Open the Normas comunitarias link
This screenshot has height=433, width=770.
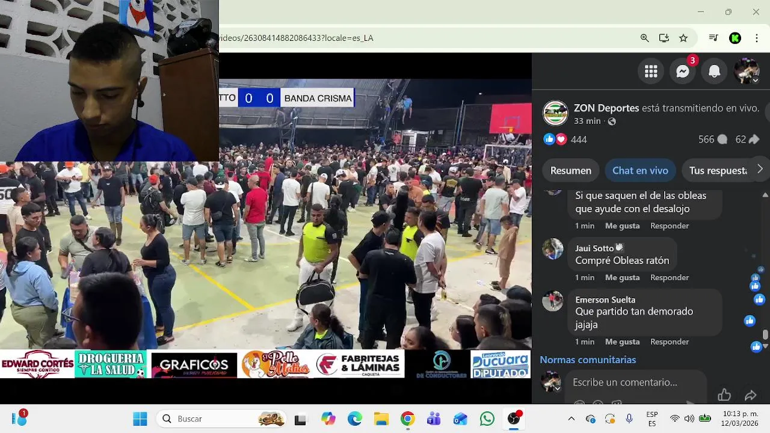click(x=588, y=360)
